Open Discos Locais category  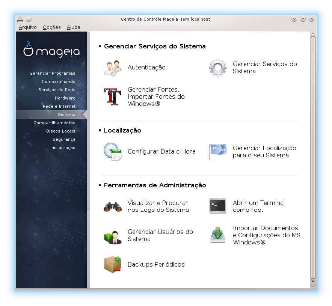60,131
